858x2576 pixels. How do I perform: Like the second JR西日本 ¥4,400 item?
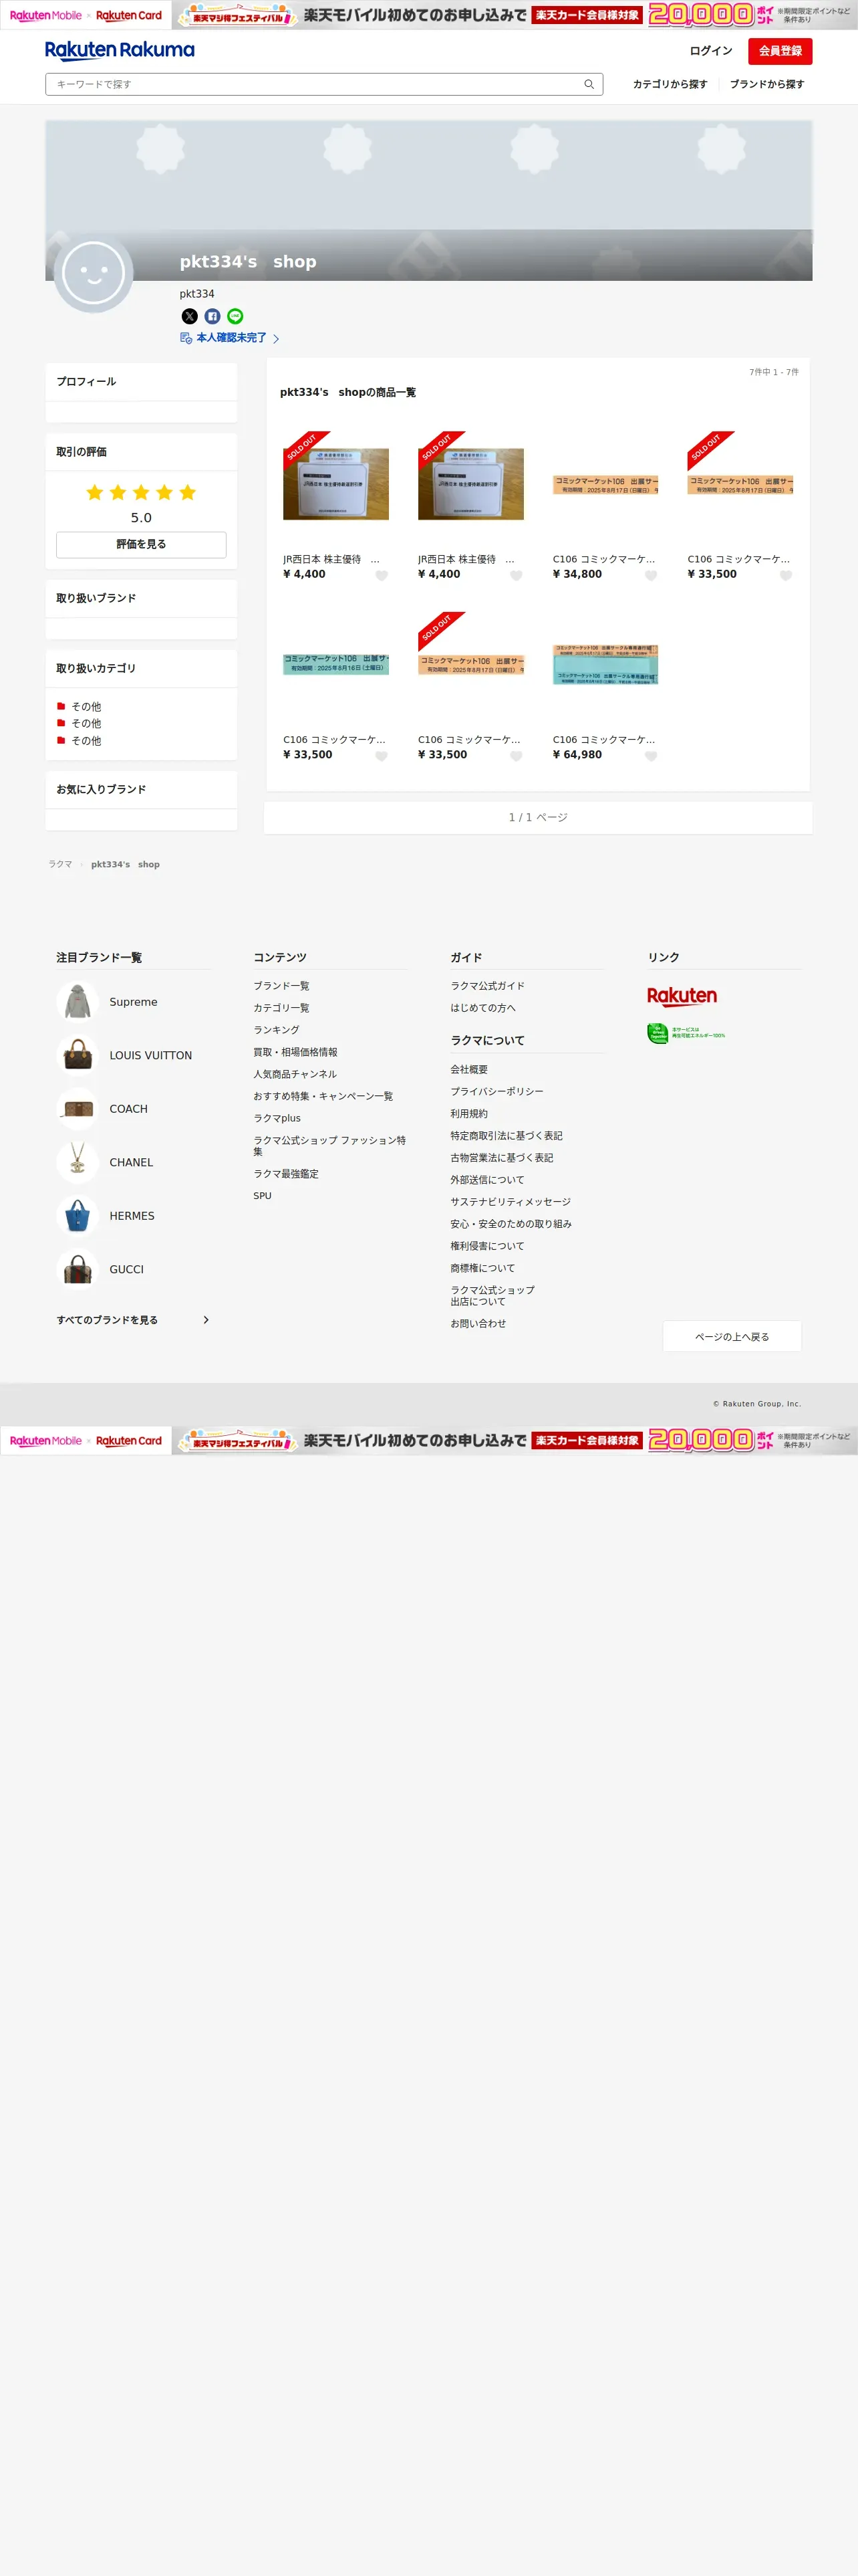coord(517,575)
